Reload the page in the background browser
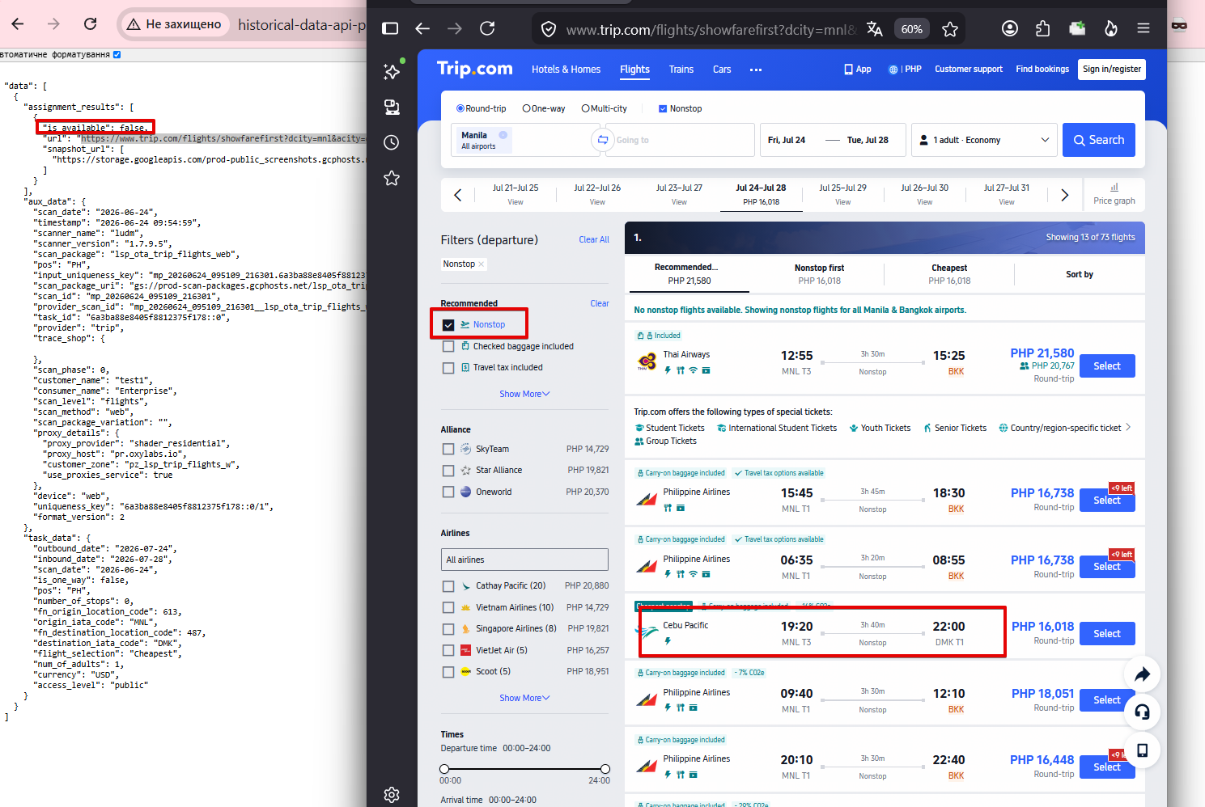This screenshot has height=807, width=1205. [91, 24]
